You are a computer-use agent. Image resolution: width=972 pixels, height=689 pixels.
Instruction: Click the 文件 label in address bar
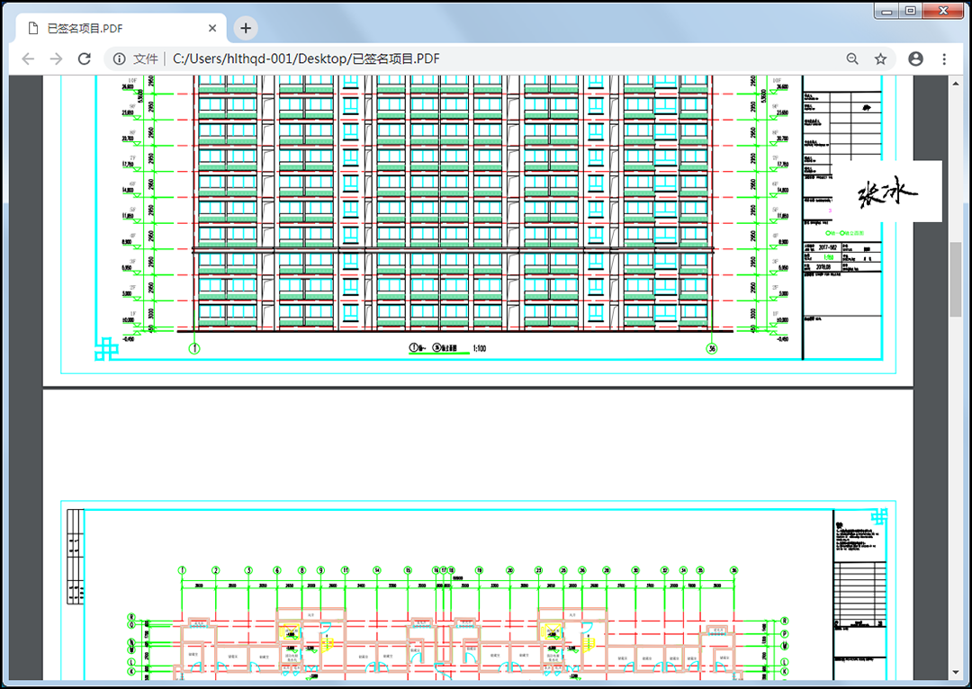tap(146, 58)
